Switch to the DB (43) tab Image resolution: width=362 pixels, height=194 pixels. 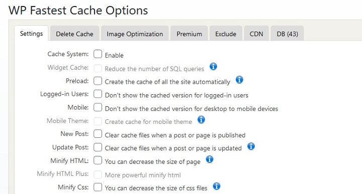tap(287, 34)
